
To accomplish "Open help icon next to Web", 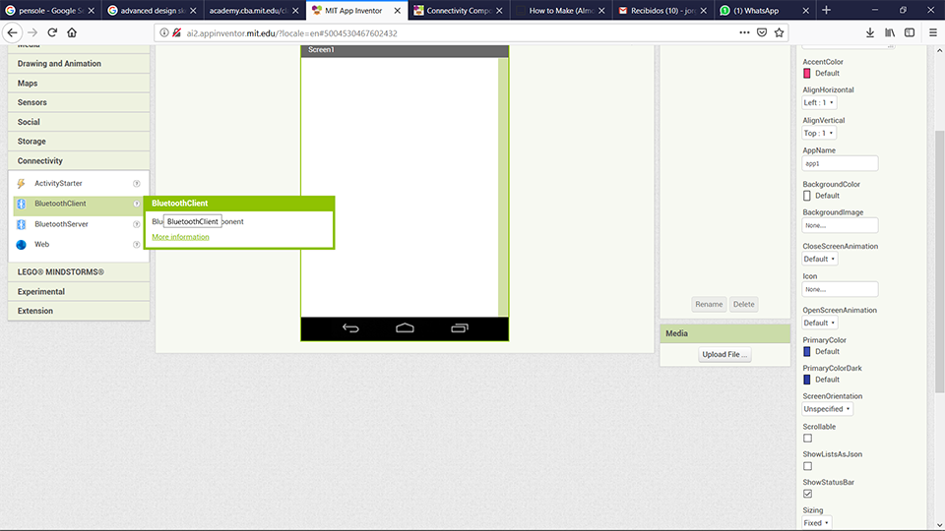I will pyautogui.click(x=137, y=245).
